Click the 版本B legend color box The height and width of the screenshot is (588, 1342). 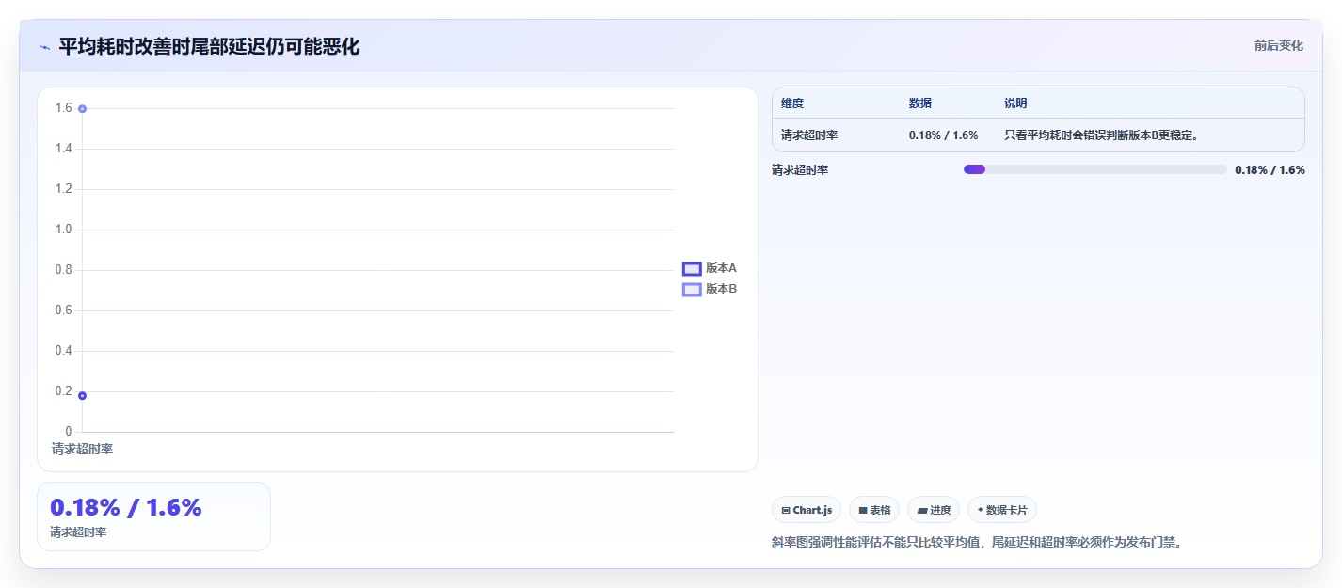click(692, 289)
